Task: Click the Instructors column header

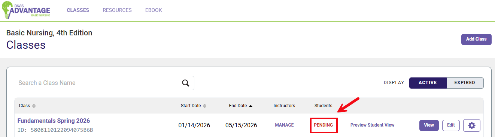Action: point(284,106)
